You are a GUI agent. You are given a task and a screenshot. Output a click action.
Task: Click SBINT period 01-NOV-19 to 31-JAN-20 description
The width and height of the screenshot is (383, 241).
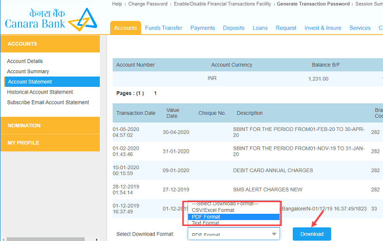coord(299,151)
